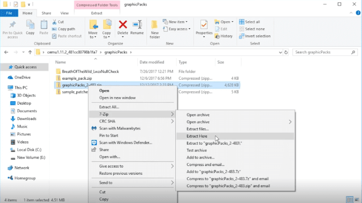
Task: Select the example_pack.zip file
Action: tap(78, 78)
